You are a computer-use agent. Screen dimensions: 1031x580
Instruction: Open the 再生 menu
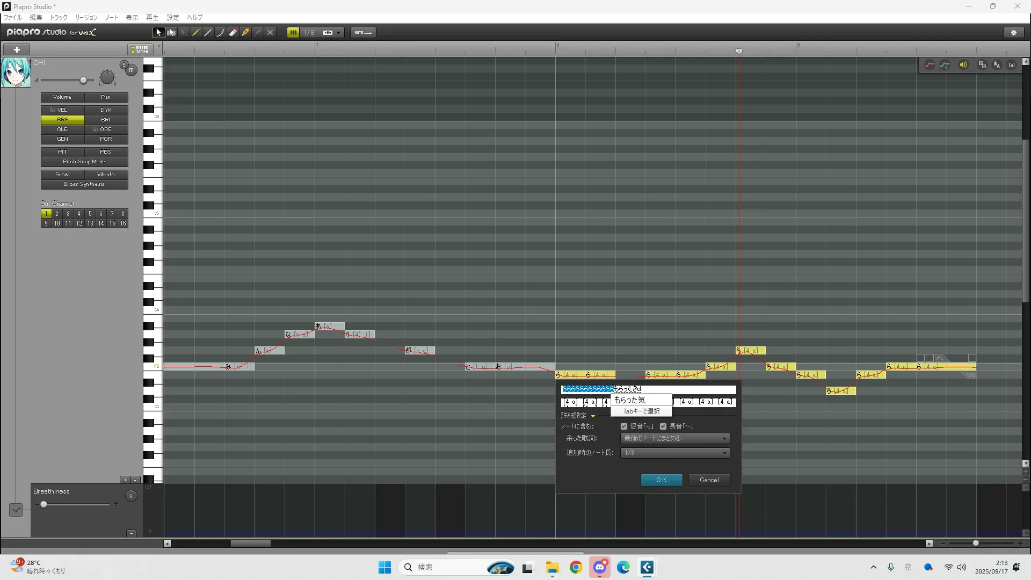(x=152, y=18)
